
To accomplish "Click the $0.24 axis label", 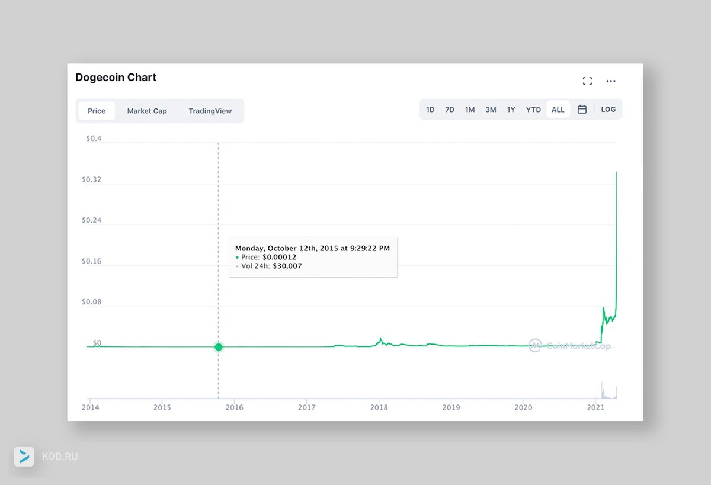I will point(92,220).
